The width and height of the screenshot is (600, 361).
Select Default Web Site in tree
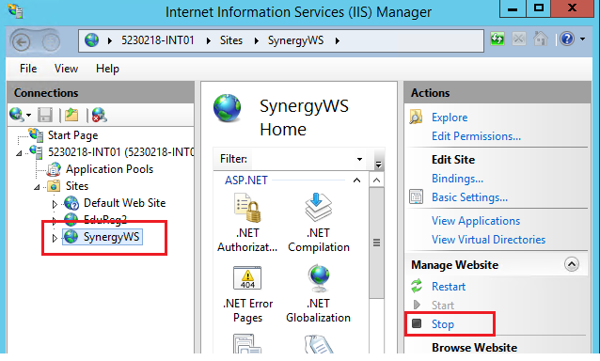click(x=125, y=203)
